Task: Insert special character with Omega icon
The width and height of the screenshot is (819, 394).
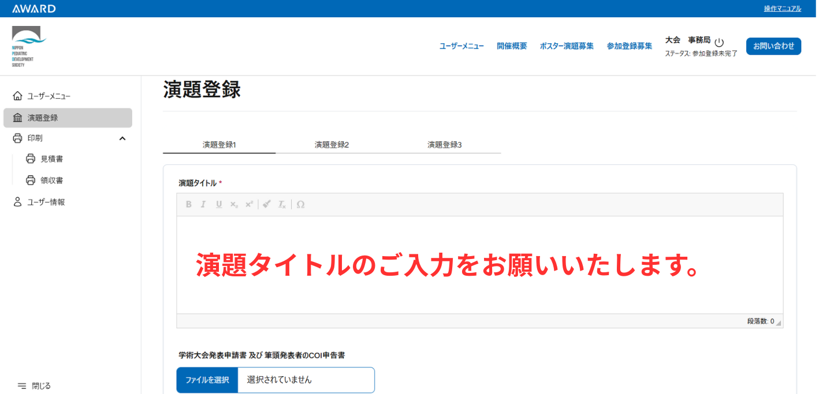Action: (300, 205)
